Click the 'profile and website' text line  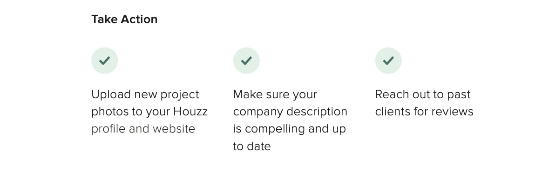click(x=143, y=129)
